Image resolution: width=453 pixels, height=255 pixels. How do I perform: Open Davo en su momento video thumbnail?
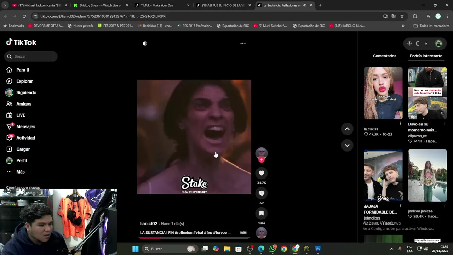(427, 93)
